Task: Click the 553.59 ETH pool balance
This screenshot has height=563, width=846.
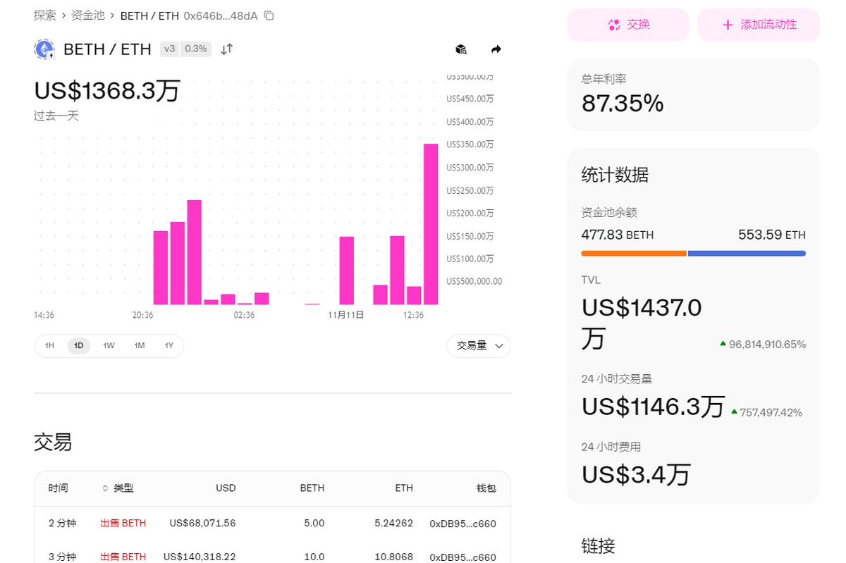Action: click(x=772, y=235)
